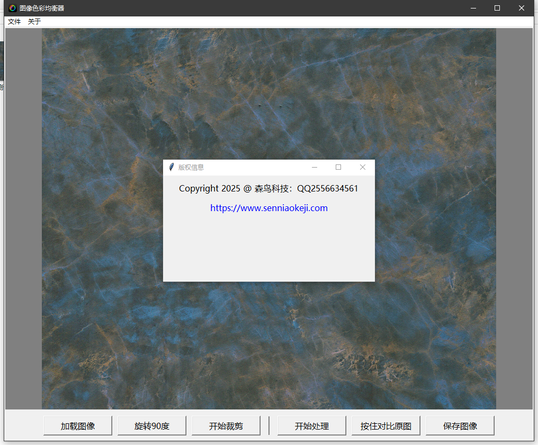The width and height of the screenshot is (538, 445).
Task: Click the Copyright 2025 森鸟科技 text
Action: pos(268,188)
